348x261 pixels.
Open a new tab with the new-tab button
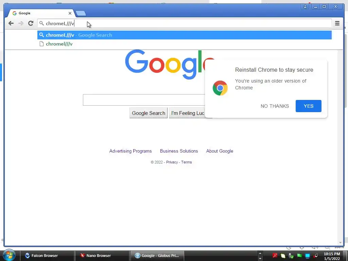coord(81,14)
